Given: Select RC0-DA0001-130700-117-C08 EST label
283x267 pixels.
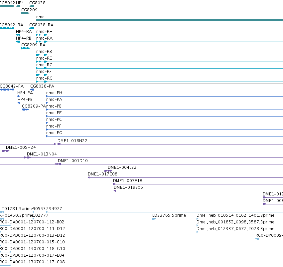Looking at the screenshot, I should [x=32, y=262].
